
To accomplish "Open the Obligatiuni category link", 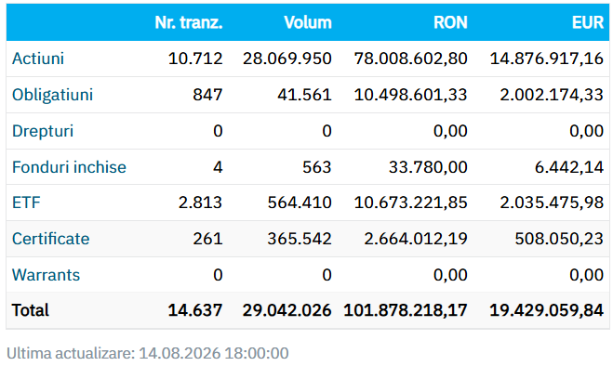I will point(52,95).
